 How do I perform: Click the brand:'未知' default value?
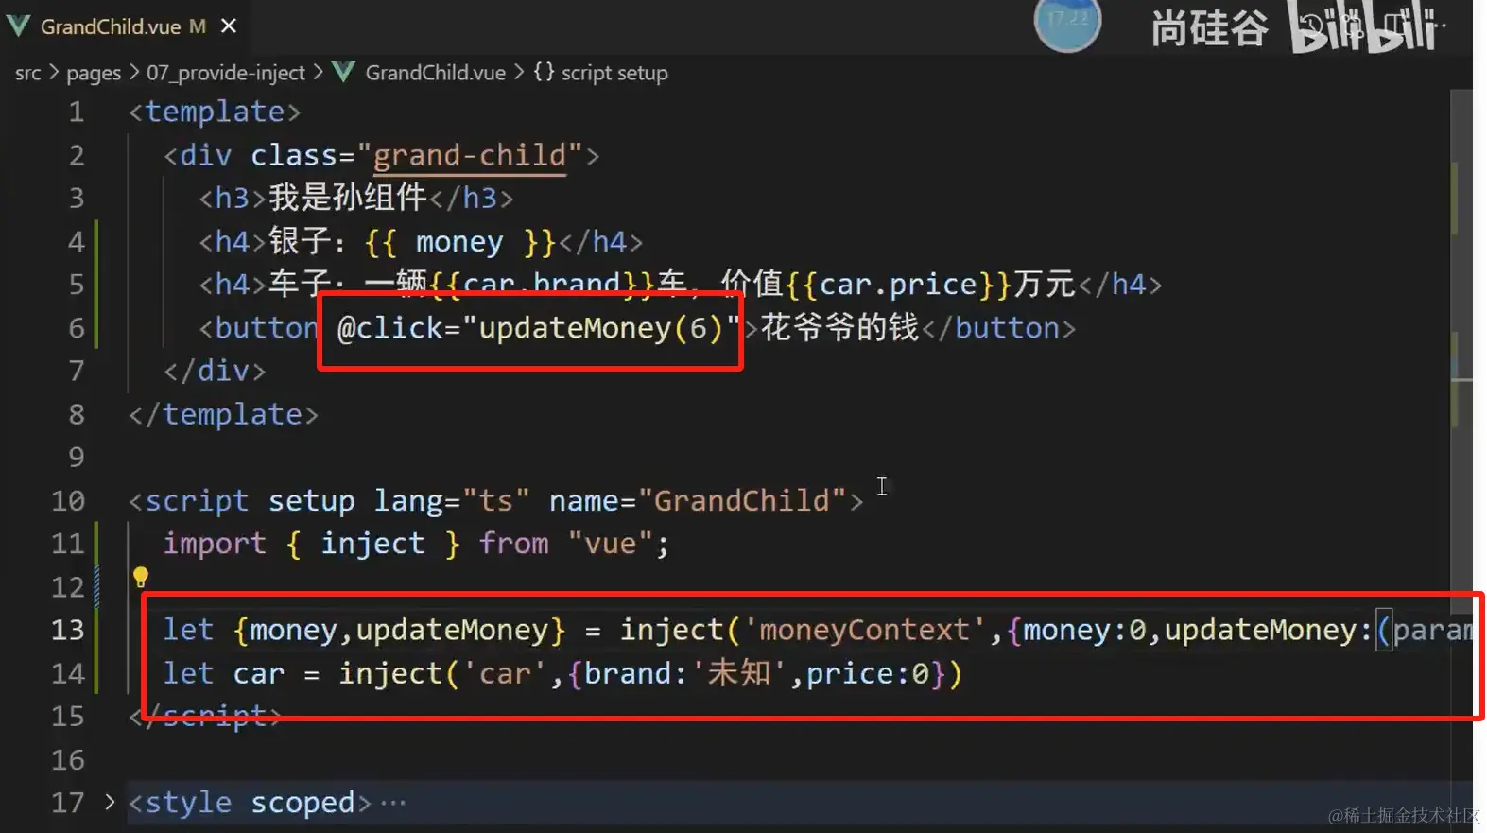(685, 674)
